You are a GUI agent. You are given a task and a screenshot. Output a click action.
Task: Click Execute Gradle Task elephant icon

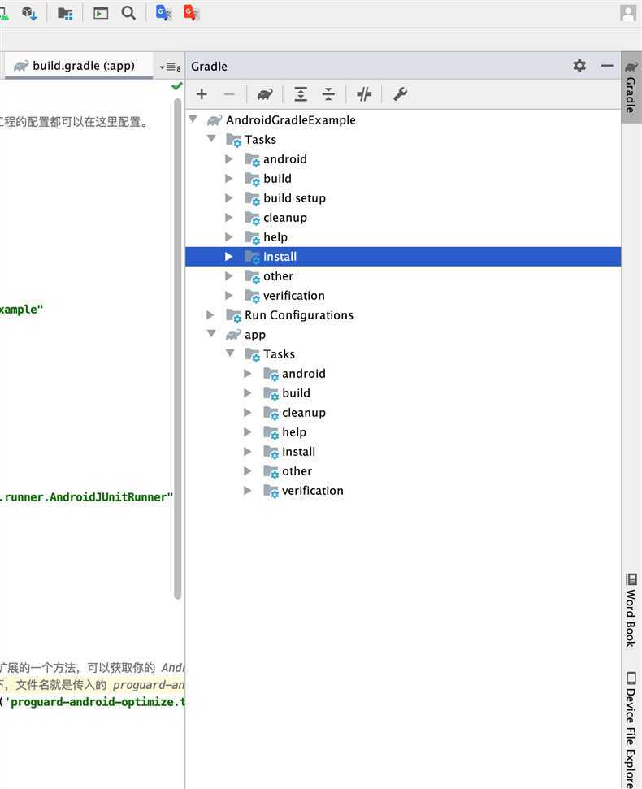(265, 94)
